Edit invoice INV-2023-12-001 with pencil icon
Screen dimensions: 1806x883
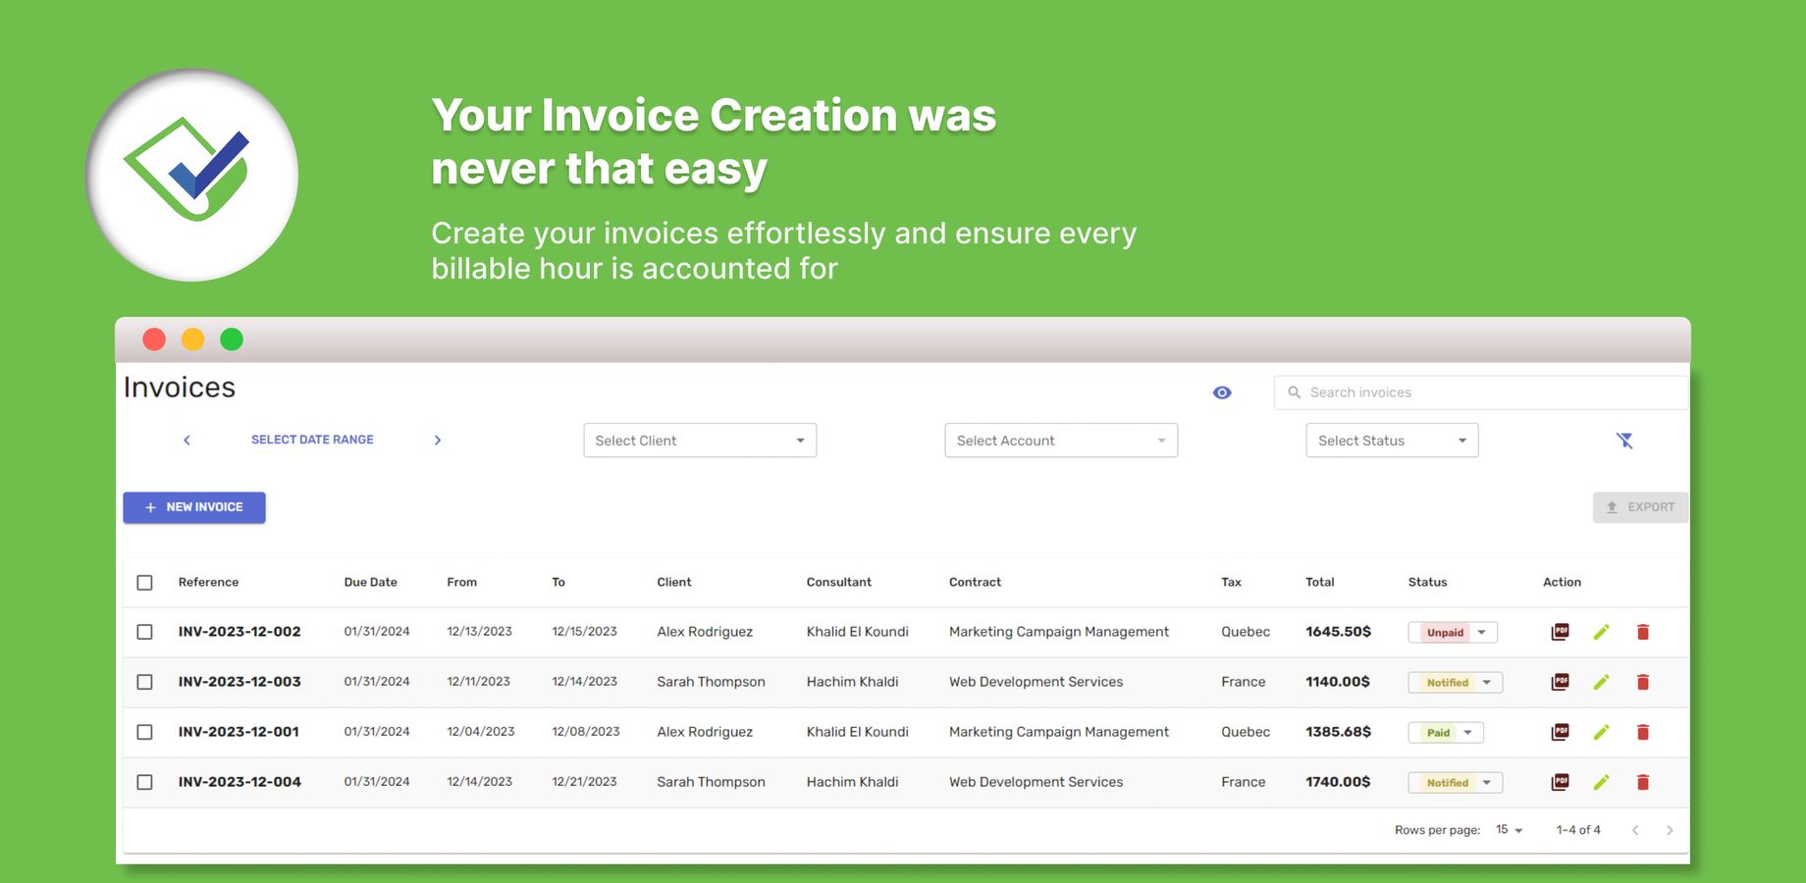click(x=1601, y=732)
